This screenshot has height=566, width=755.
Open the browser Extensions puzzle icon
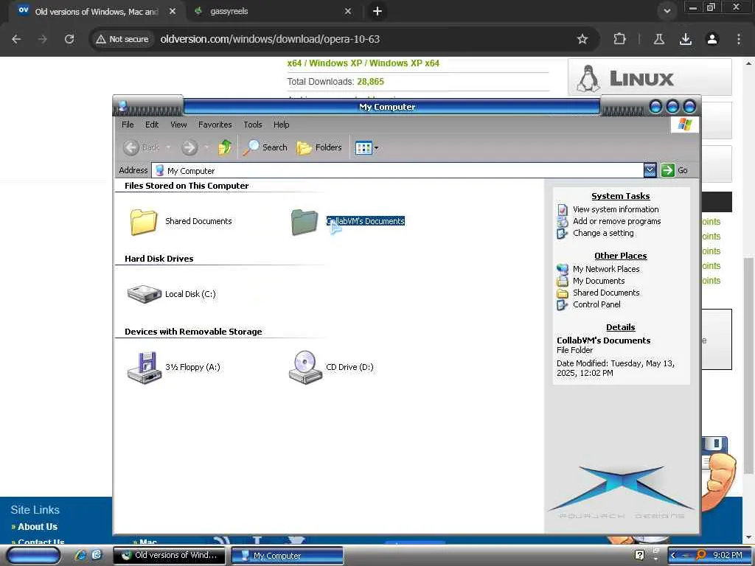619,39
